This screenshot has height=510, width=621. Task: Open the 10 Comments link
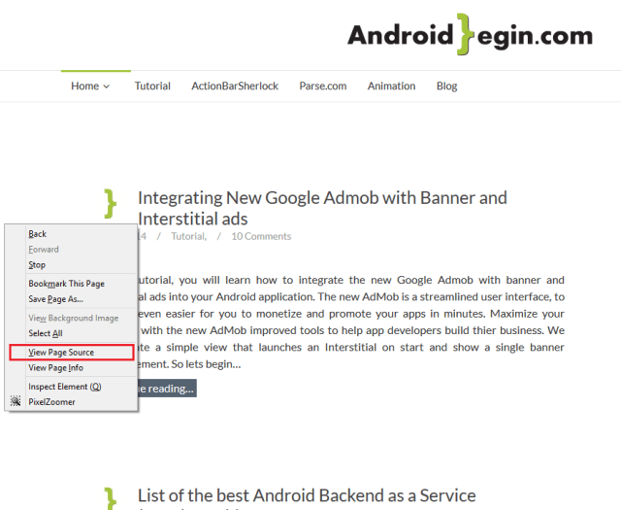[261, 236]
